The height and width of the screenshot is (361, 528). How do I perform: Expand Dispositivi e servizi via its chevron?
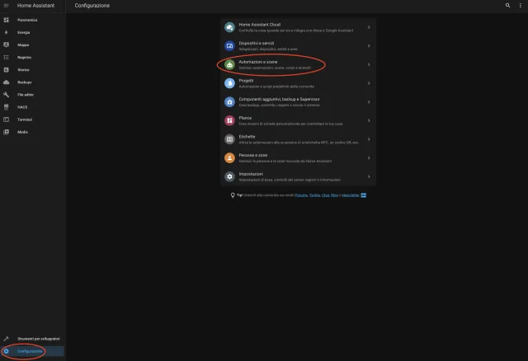(x=369, y=46)
